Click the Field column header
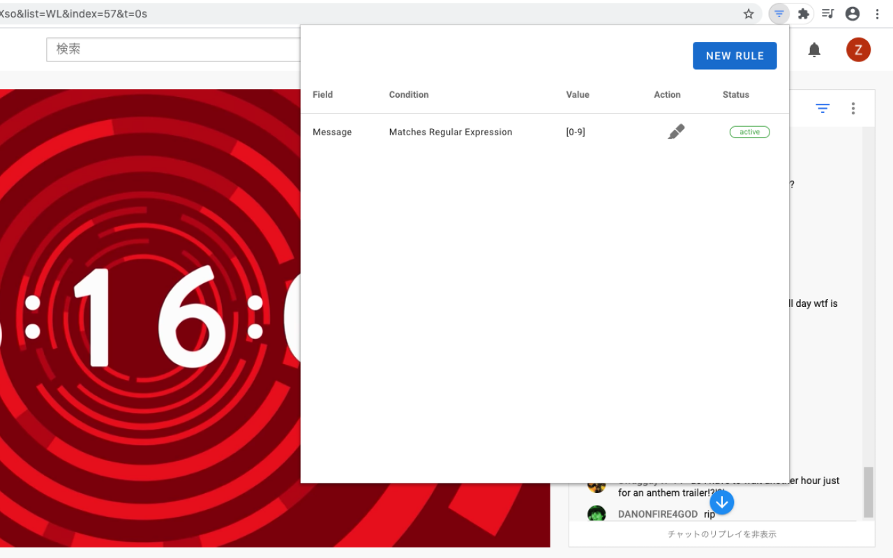 tap(322, 95)
